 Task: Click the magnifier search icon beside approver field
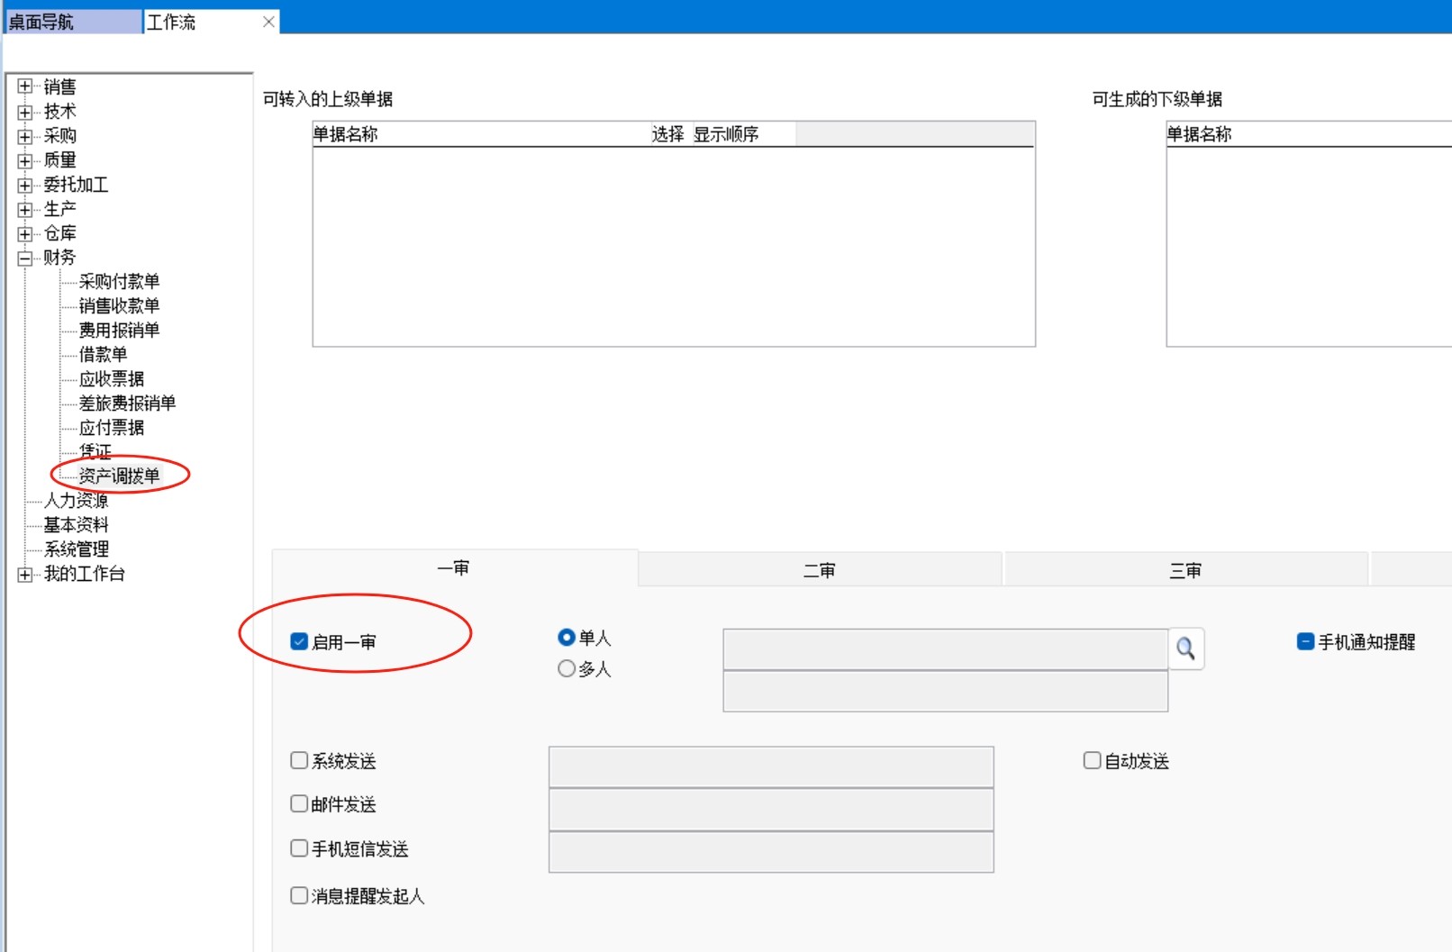(1185, 648)
